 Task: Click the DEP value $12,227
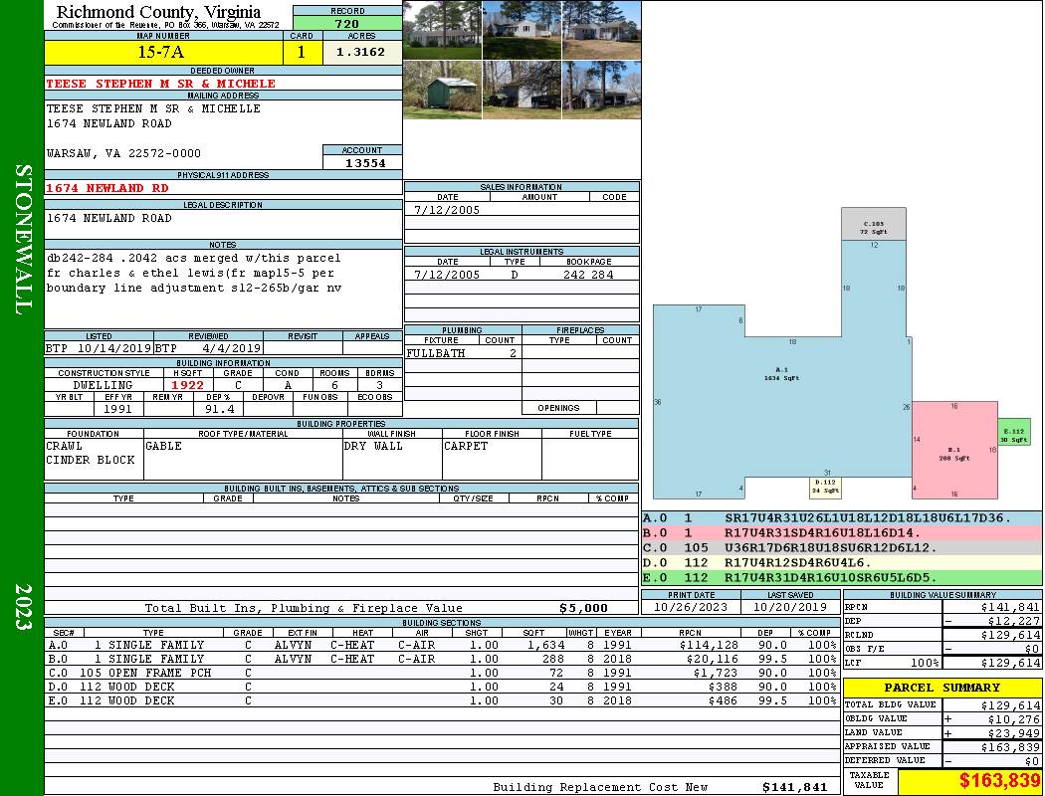point(1014,621)
